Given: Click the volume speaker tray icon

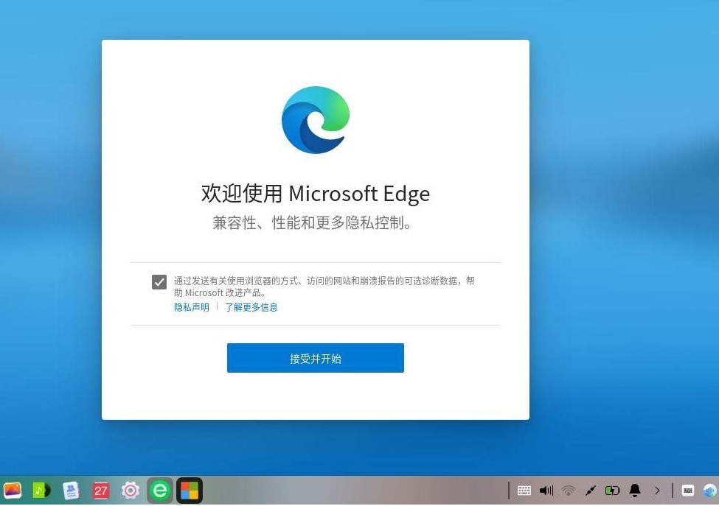Looking at the screenshot, I should (546, 491).
